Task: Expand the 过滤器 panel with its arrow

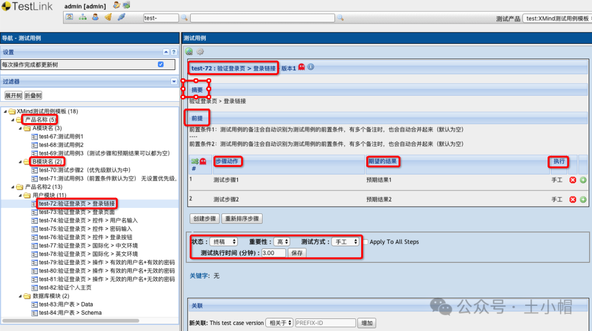Action: [x=174, y=82]
